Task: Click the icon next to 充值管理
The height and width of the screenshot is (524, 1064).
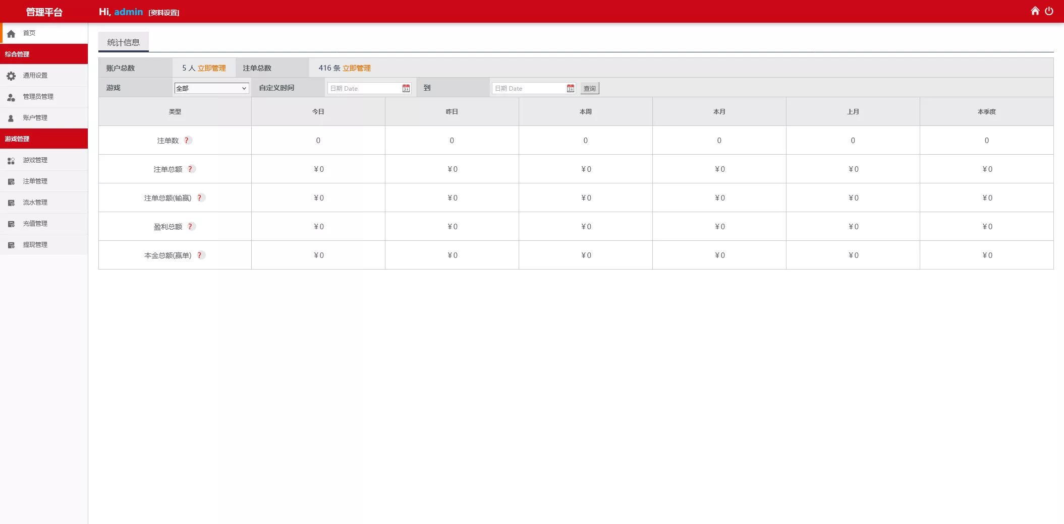Action: coord(11,224)
